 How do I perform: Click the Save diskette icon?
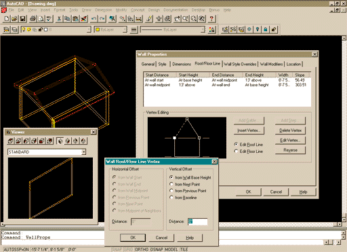click(22, 18)
